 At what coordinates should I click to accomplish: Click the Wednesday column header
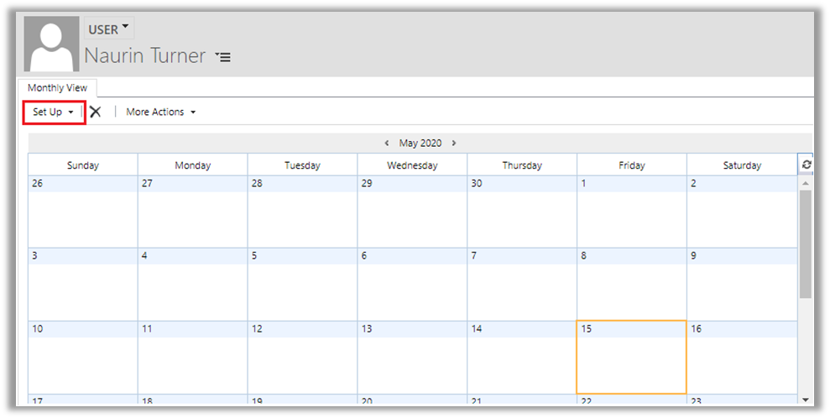[412, 165]
